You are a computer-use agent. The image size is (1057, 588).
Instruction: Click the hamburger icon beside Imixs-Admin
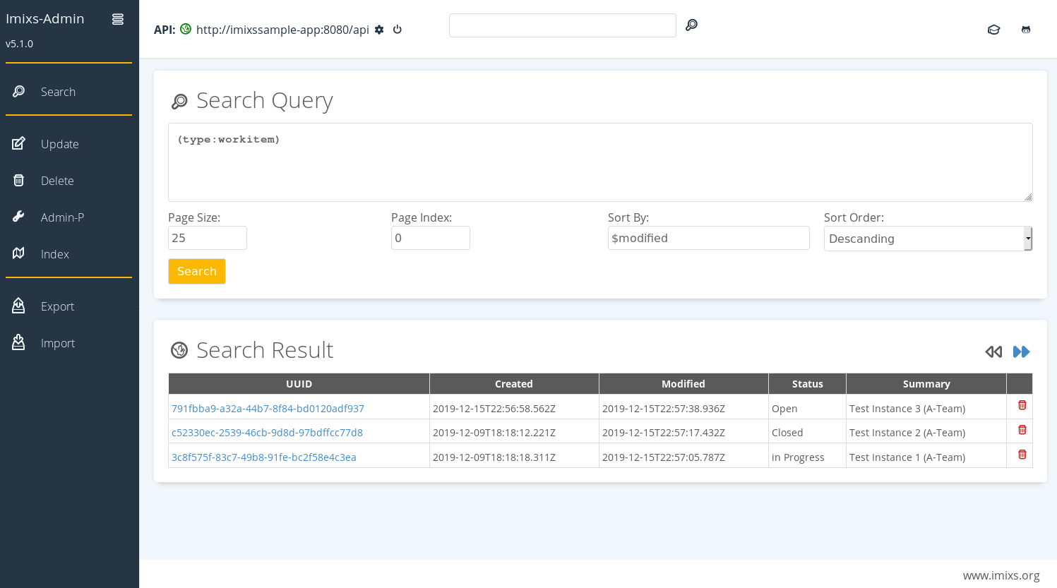click(117, 19)
